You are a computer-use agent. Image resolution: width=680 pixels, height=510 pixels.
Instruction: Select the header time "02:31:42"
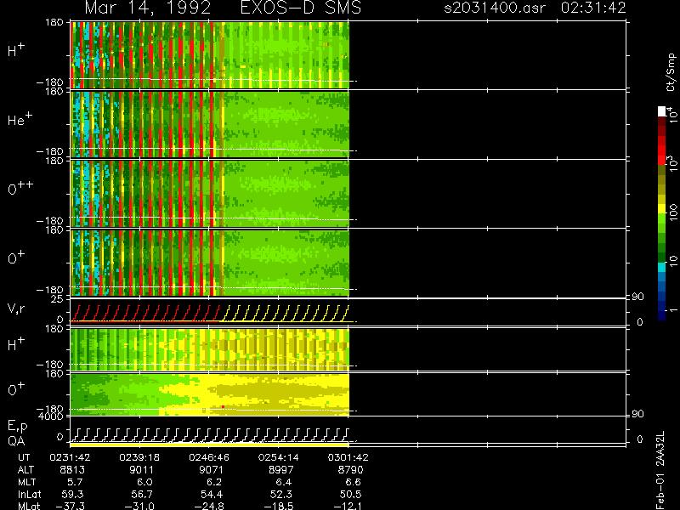click(593, 8)
